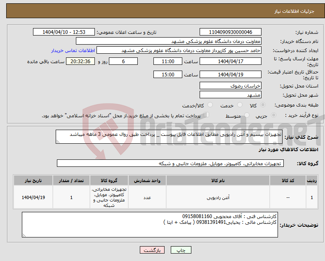
Task: Click the table need date cell 1404/04/19
Action: 33,197
